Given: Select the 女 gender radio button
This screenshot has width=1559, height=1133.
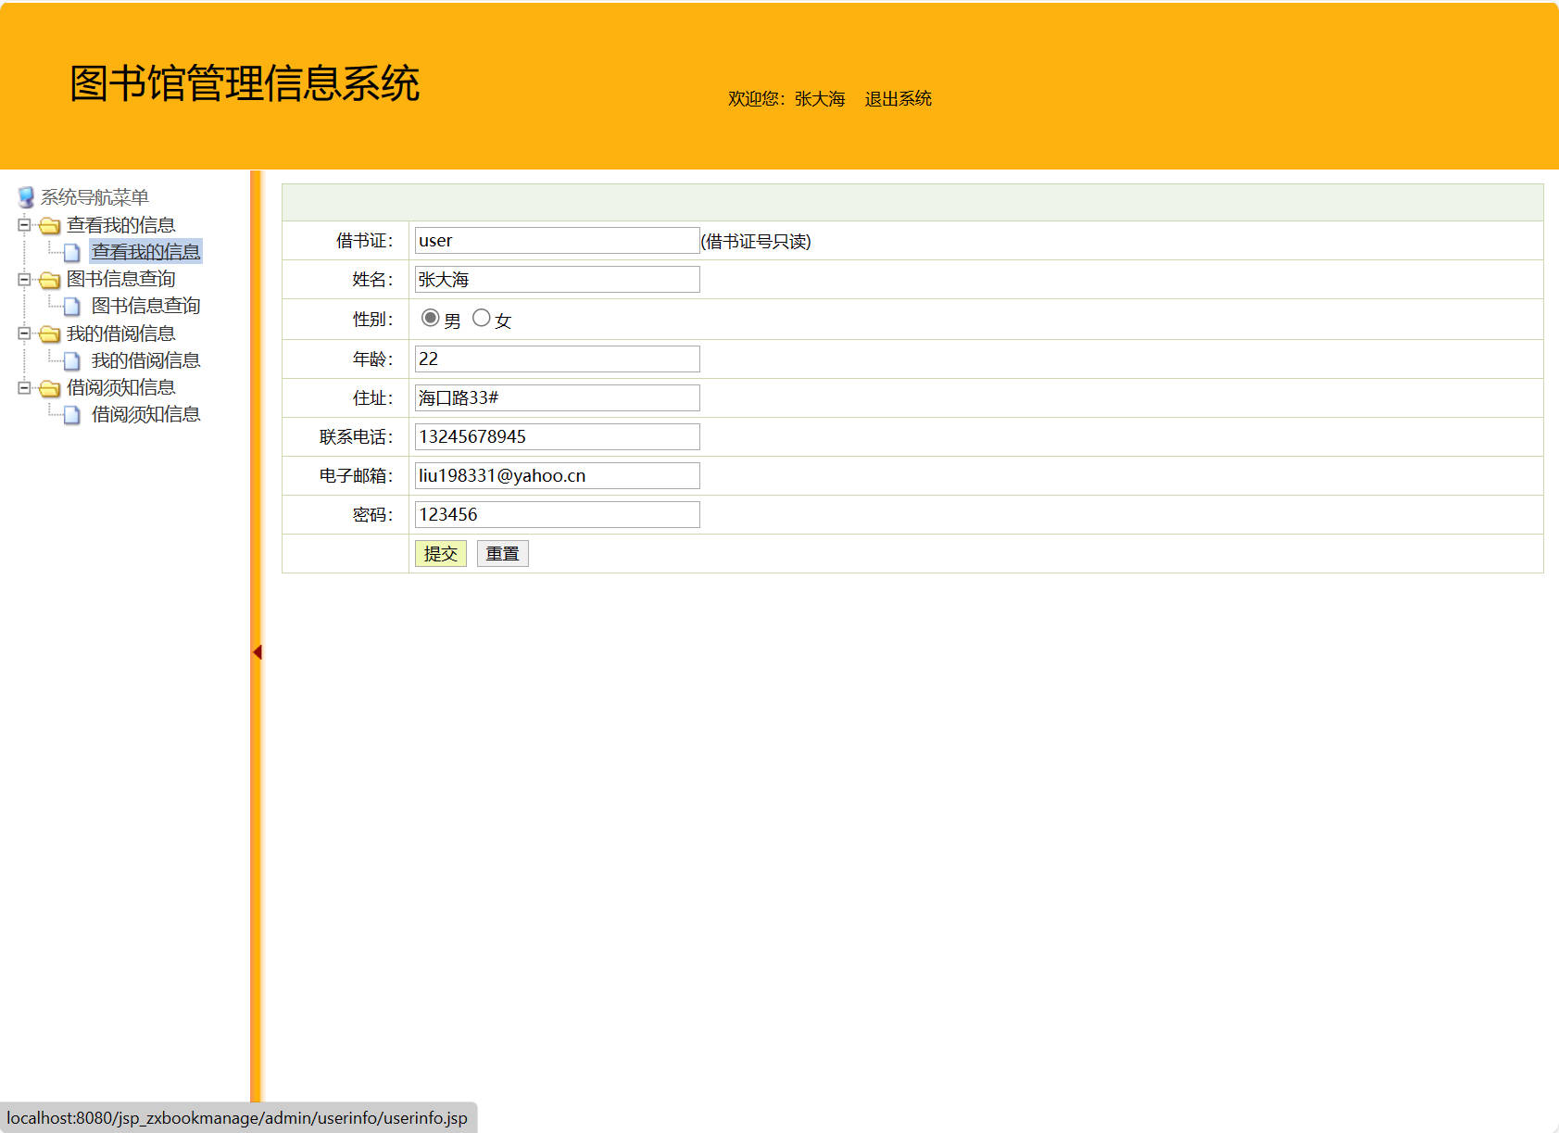Looking at the screenshot, I should pyautogui.click(x=481, y=318).
